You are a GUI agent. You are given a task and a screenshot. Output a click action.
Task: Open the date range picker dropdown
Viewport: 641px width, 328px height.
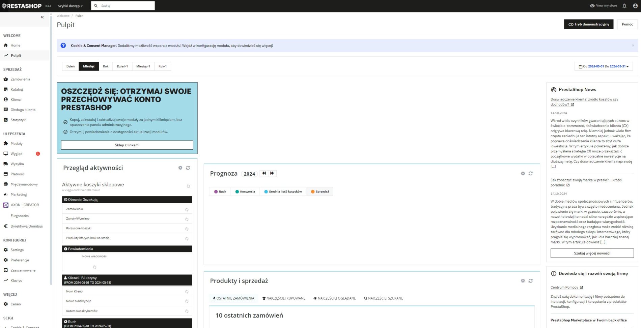pos(604,66)
